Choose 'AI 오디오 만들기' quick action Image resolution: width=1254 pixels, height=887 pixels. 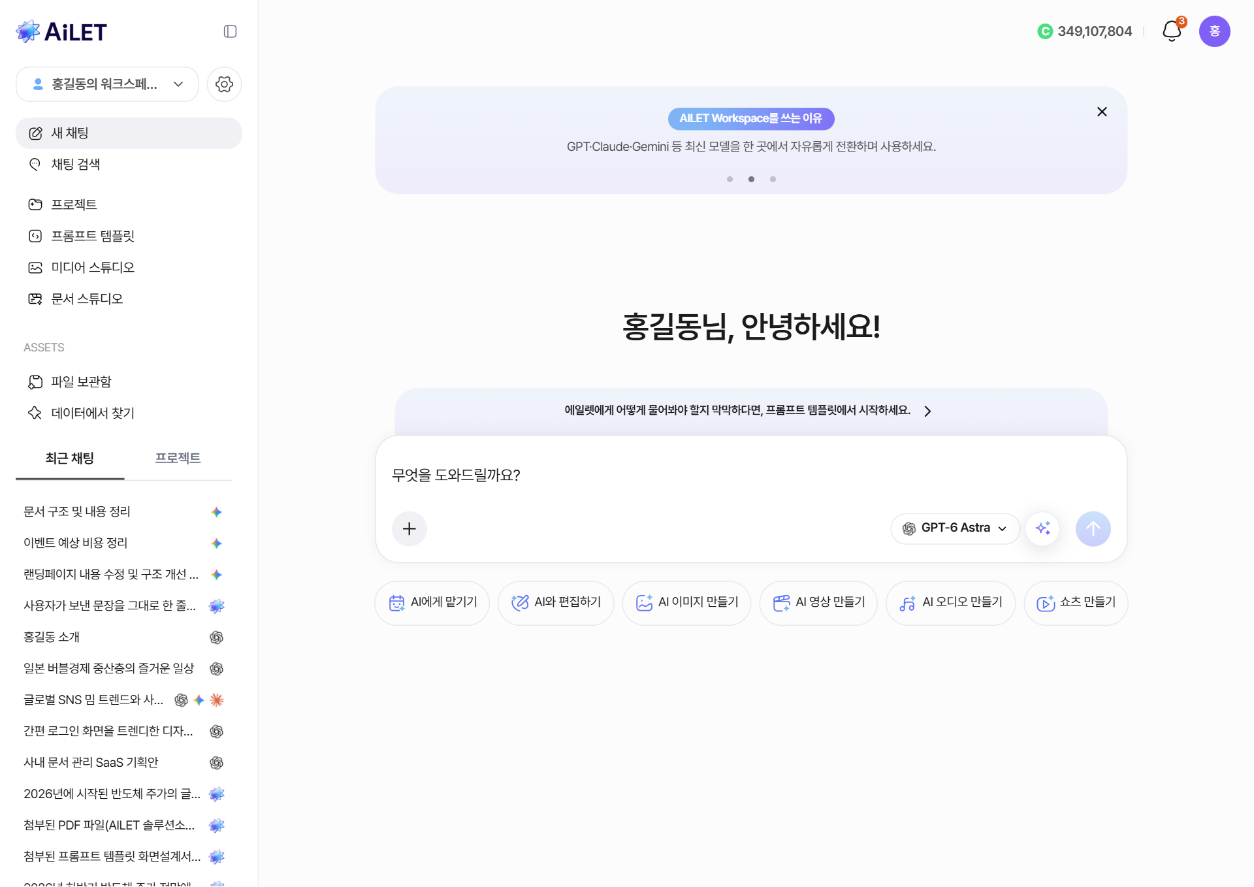[x=951, y=603]
